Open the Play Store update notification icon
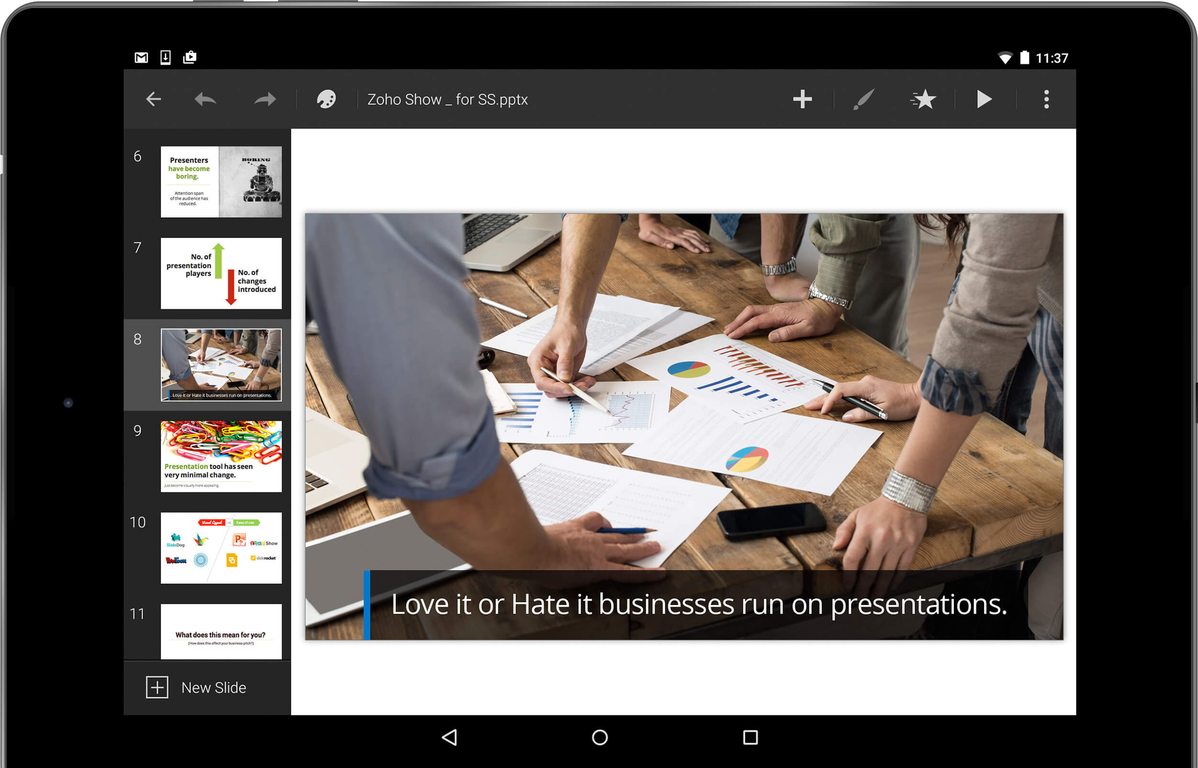Image resolution: width=1198 pixels, height=768 pixels. (x=190, y=57)
